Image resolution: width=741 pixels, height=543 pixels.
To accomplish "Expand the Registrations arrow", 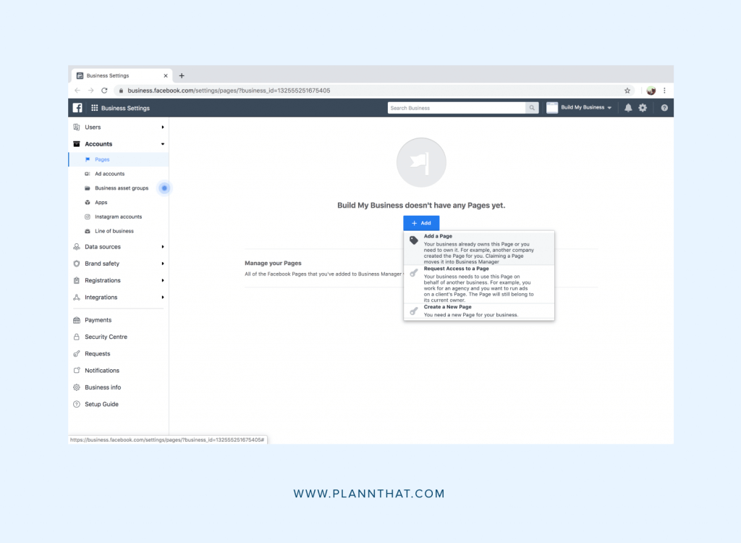I will coord(163,280).
